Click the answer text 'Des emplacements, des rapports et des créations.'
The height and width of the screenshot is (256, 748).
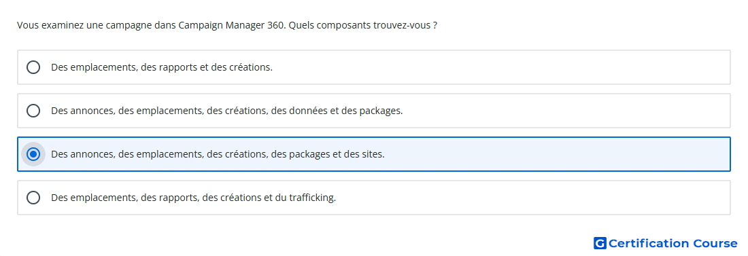click(162, 67)
